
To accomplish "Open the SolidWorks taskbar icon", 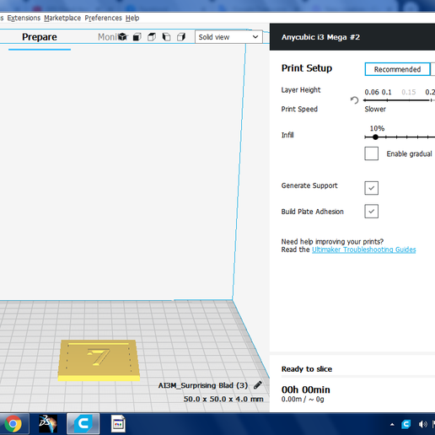I will tap(48, 424).
